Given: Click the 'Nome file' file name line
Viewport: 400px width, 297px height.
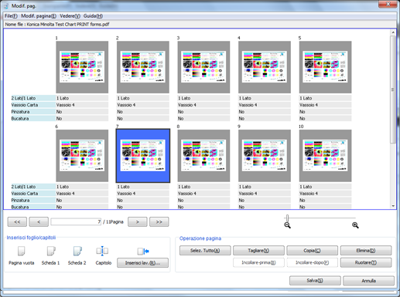Looking at the screenshot, I should point(57,25).
